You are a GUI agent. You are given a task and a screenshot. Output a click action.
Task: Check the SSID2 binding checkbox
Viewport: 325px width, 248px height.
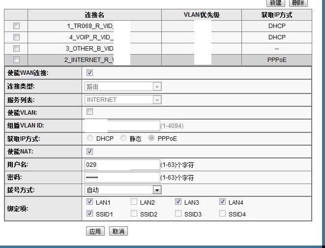pyautogui.click(x=134, y=214)
